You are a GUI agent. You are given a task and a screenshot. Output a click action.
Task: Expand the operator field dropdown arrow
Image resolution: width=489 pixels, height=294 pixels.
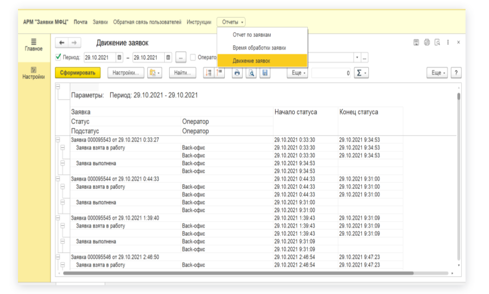(x=357, y=58)
